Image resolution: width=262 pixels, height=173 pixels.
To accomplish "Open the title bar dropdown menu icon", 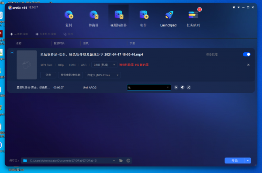I will pos(238,7).
